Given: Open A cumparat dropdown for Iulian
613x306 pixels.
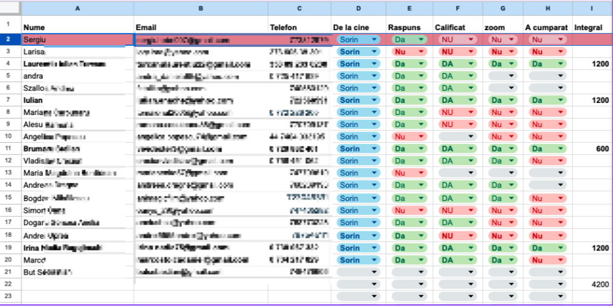Looking at the screenshot, I should pyautogui.click(x=561, y=101).
